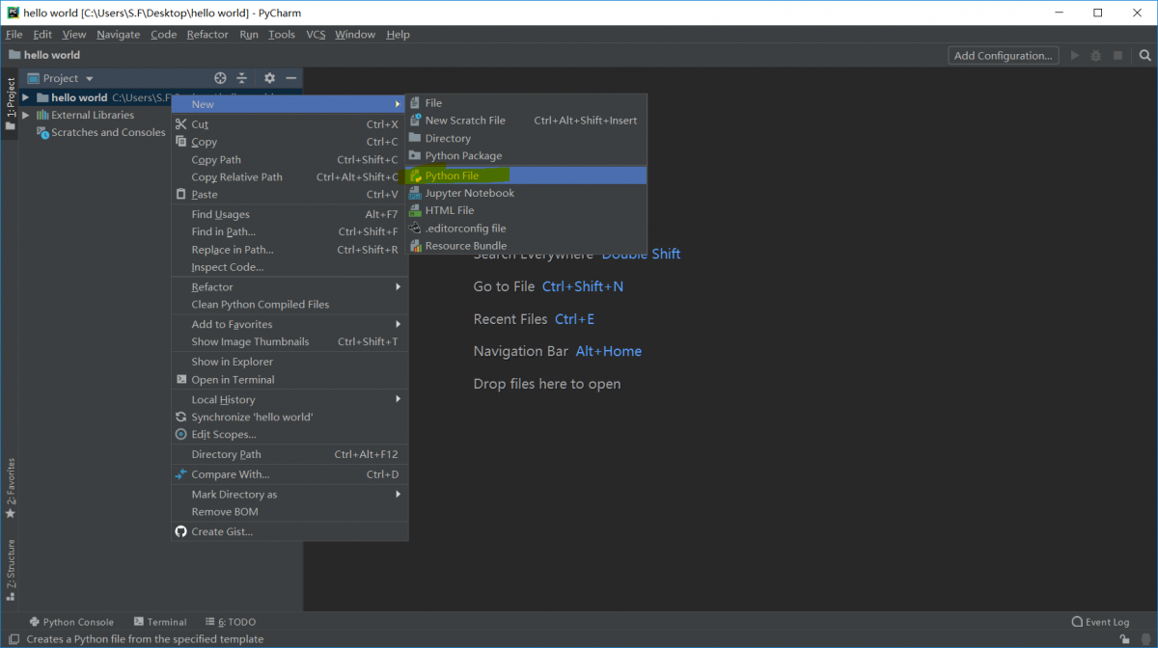Open the Add to Favorites submenu

[x=289, y=324]
